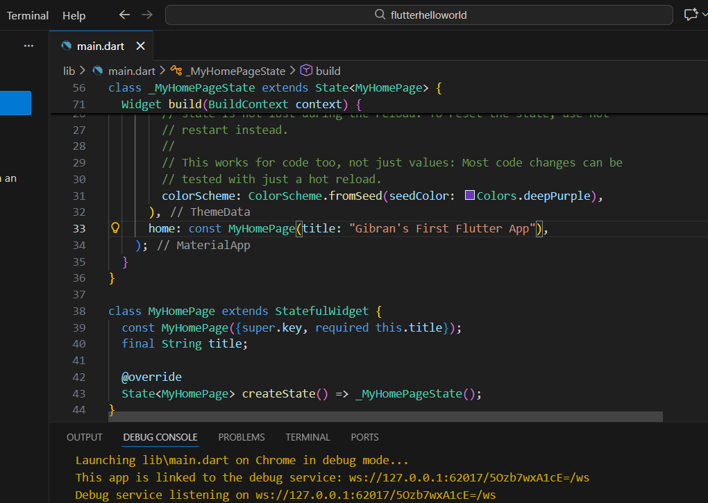This screenshot has height=503, width=708.
Task: Open the sidebar more actions ellipsis
Action: point(28,46)
